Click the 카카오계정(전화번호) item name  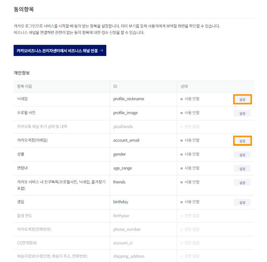[x=34, y=229]
